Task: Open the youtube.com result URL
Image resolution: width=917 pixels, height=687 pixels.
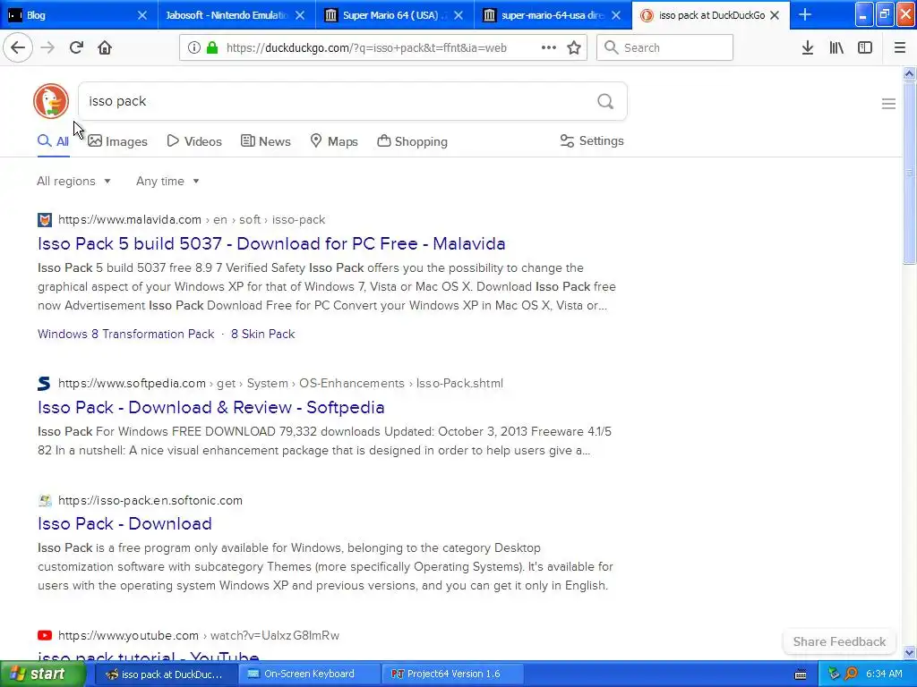Action: tap(199, 635)
